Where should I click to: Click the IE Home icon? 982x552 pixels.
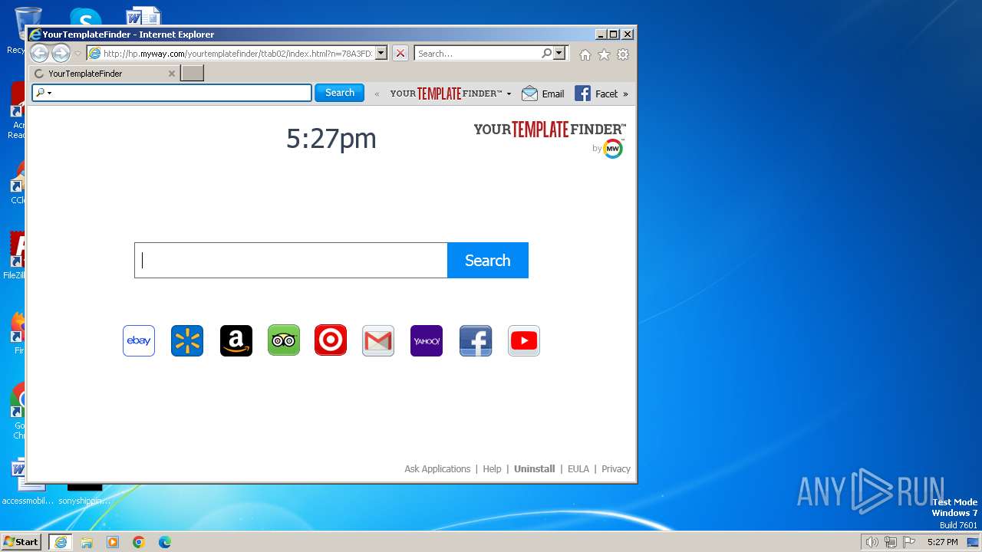coord(585,54)
